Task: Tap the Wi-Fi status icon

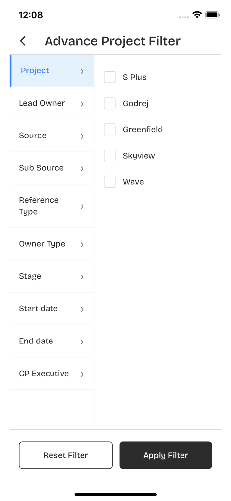Action: (x=197, y=15)
